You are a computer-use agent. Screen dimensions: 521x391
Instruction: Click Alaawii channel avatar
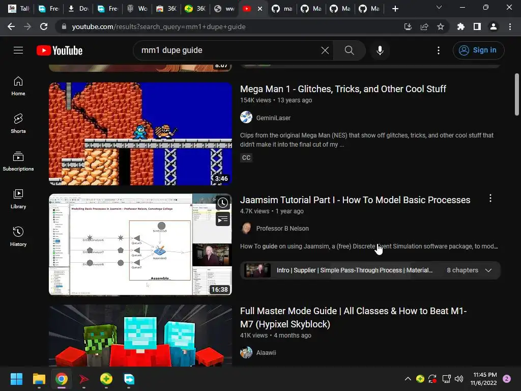(x=246, y=352)
